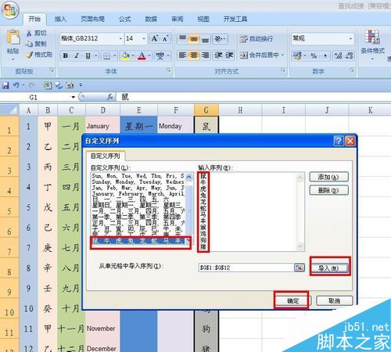Click the Cut scissors icon

point(29,34)
